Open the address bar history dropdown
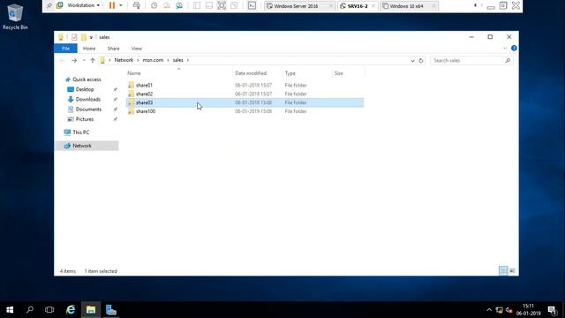The image size is (565, 318). 412,61
